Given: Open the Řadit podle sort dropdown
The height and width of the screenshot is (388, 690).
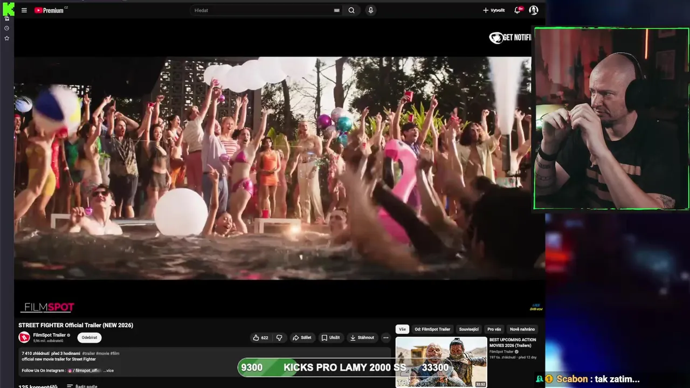Looking at the screenshot, I should [x=82, y=386].
